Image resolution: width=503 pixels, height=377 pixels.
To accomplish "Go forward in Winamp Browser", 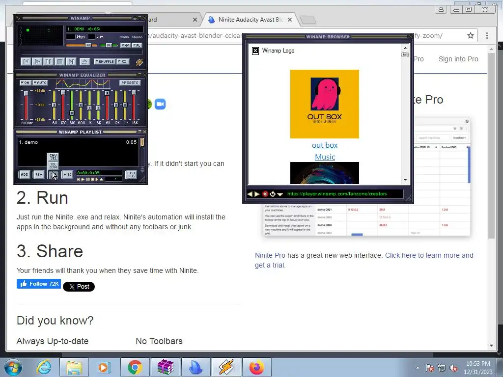I will click(257, 194).
